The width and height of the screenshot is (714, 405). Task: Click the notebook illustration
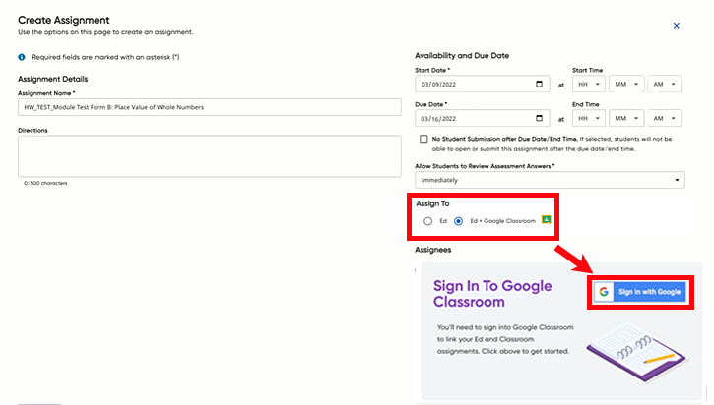point(635,353)
